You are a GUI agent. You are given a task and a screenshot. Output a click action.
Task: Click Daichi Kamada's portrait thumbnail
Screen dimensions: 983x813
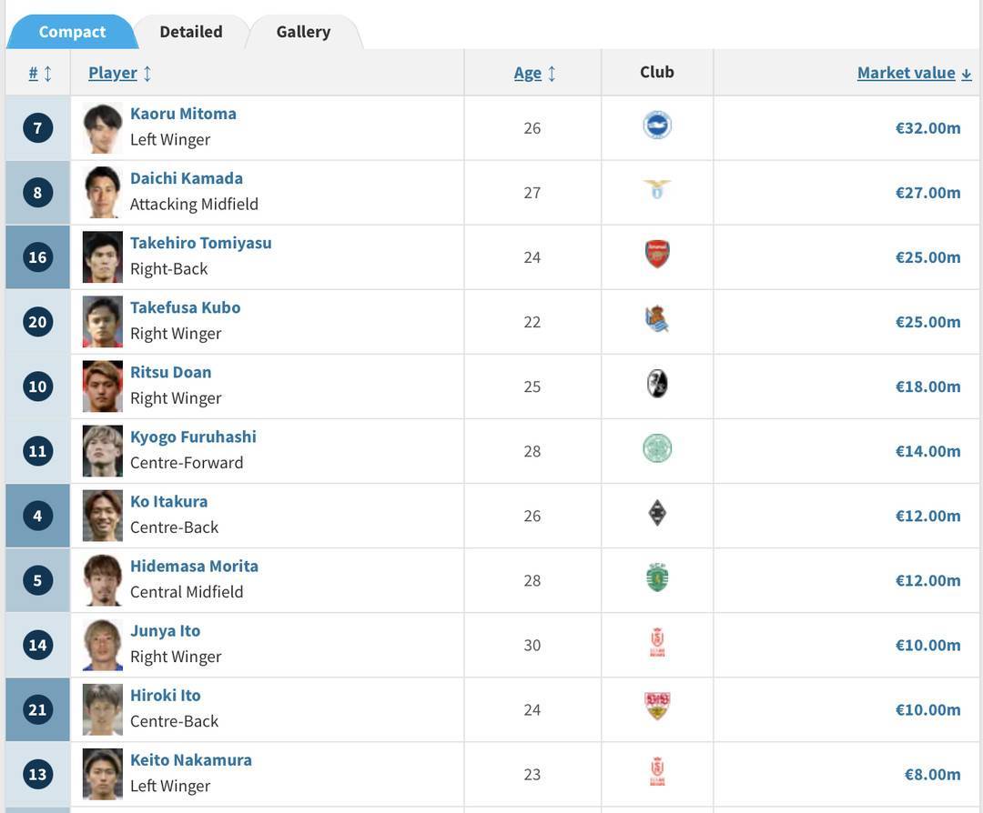(103, 192)
